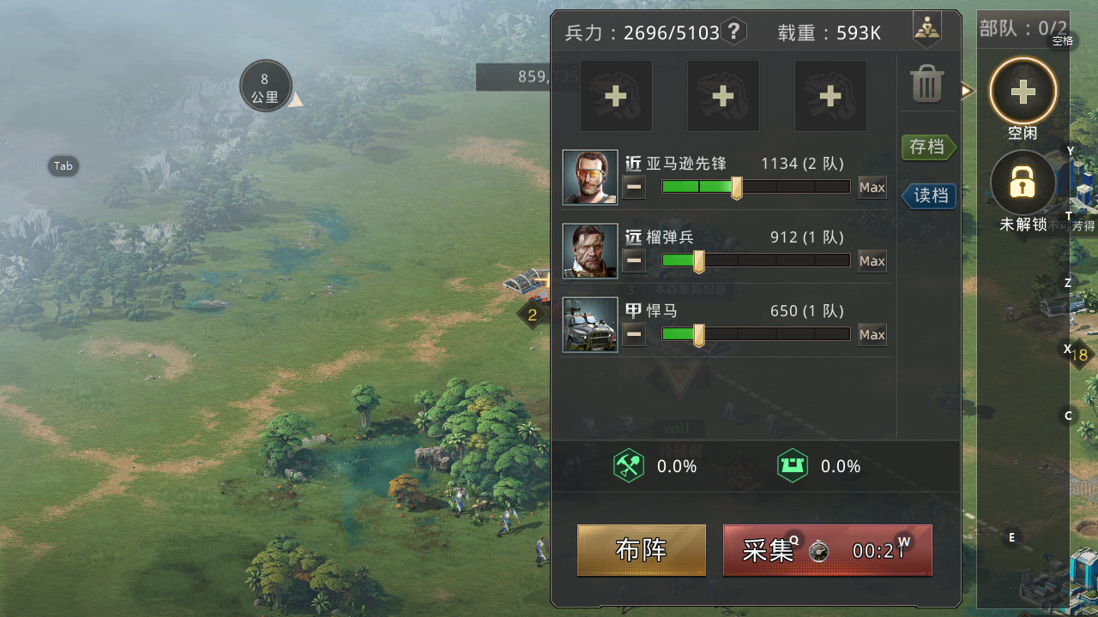Expand panel with the arrow beside trash

pyautogui.click(x=968, y=90)
